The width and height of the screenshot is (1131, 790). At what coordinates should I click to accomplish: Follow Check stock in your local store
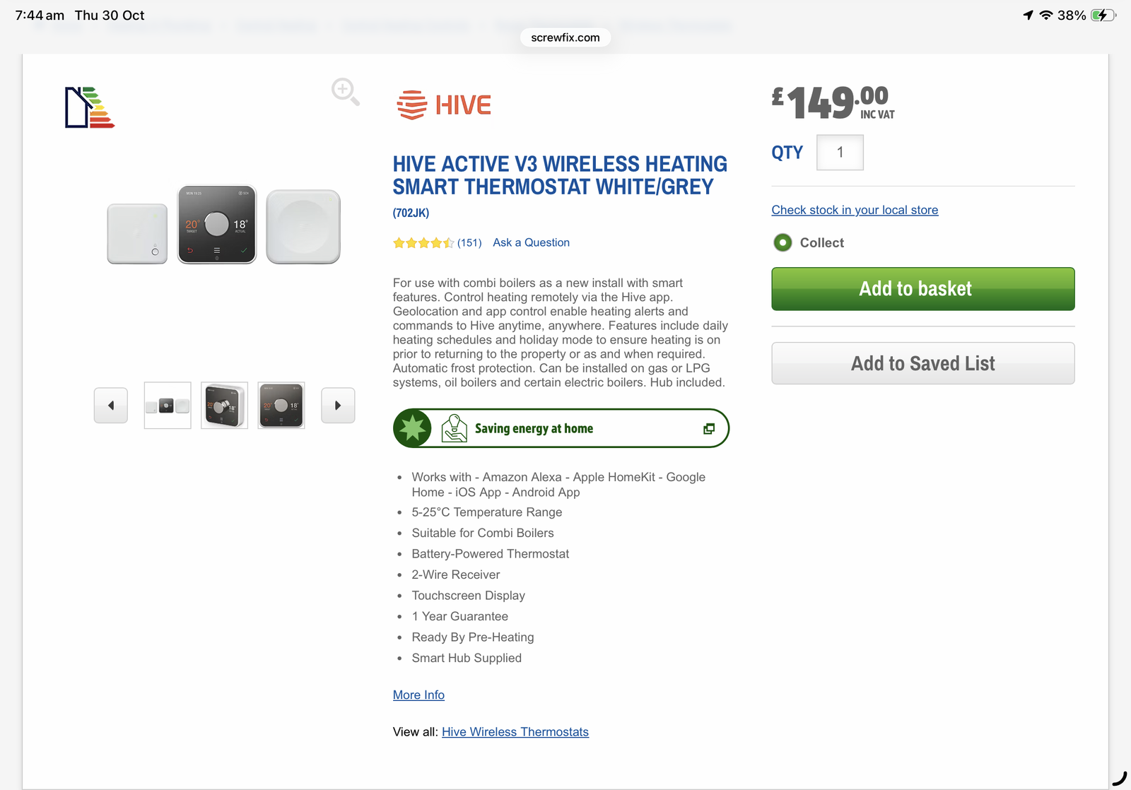[855, 210]
